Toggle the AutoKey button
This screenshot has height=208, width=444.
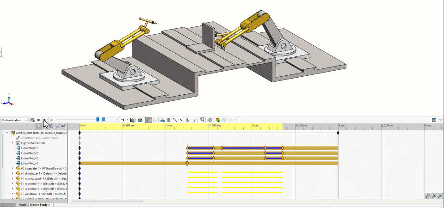[x=148, y=120]
